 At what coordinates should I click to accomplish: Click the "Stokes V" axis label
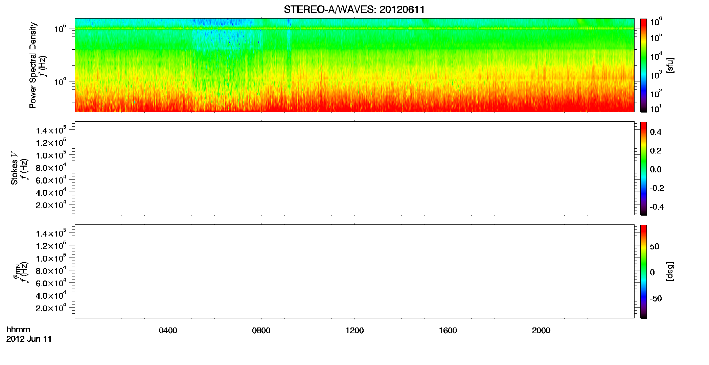(x=14, y=168)
